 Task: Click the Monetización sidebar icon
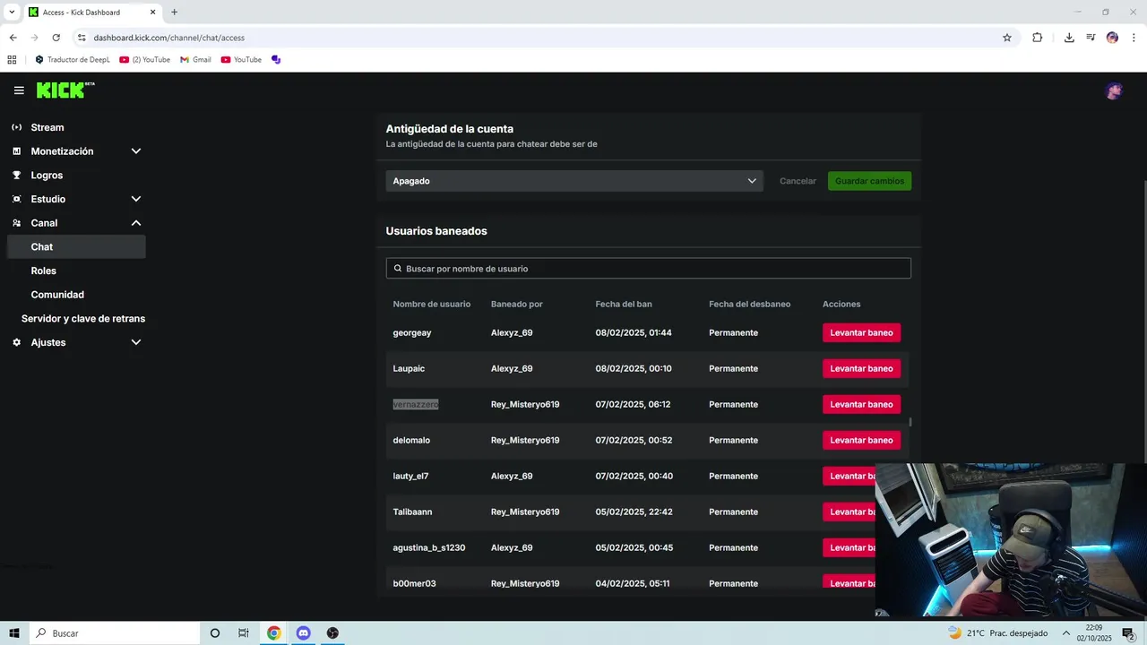16,151
